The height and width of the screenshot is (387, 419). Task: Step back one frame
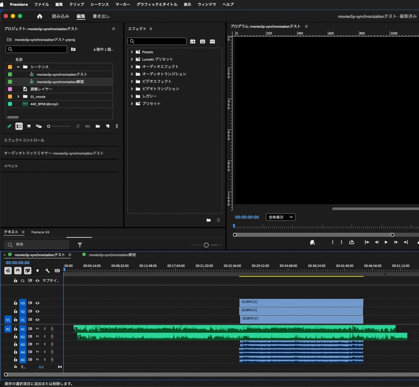[376, 242]
